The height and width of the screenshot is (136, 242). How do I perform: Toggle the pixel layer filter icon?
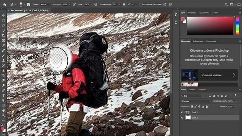[210, 96]
